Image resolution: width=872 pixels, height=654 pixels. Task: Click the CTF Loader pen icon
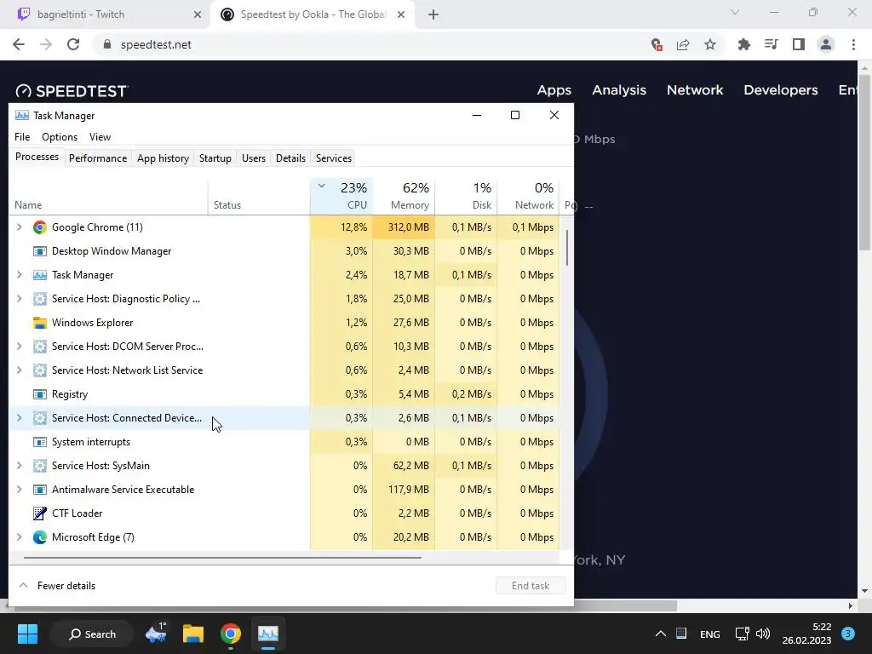[x=39, y=513]
